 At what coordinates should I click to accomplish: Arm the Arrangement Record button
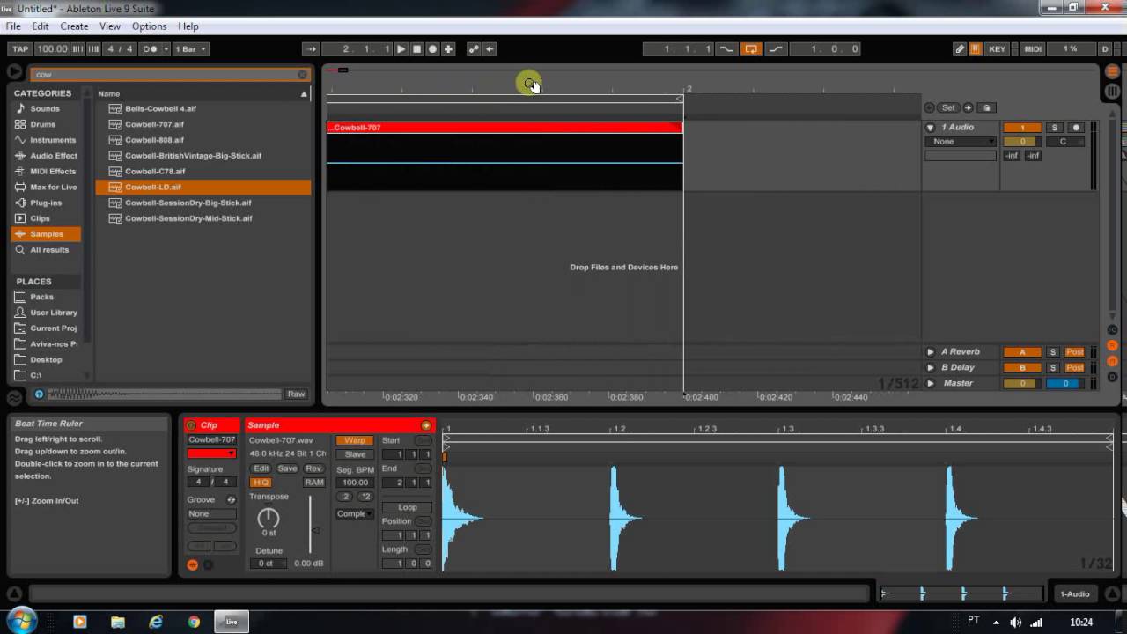point(432,49)
